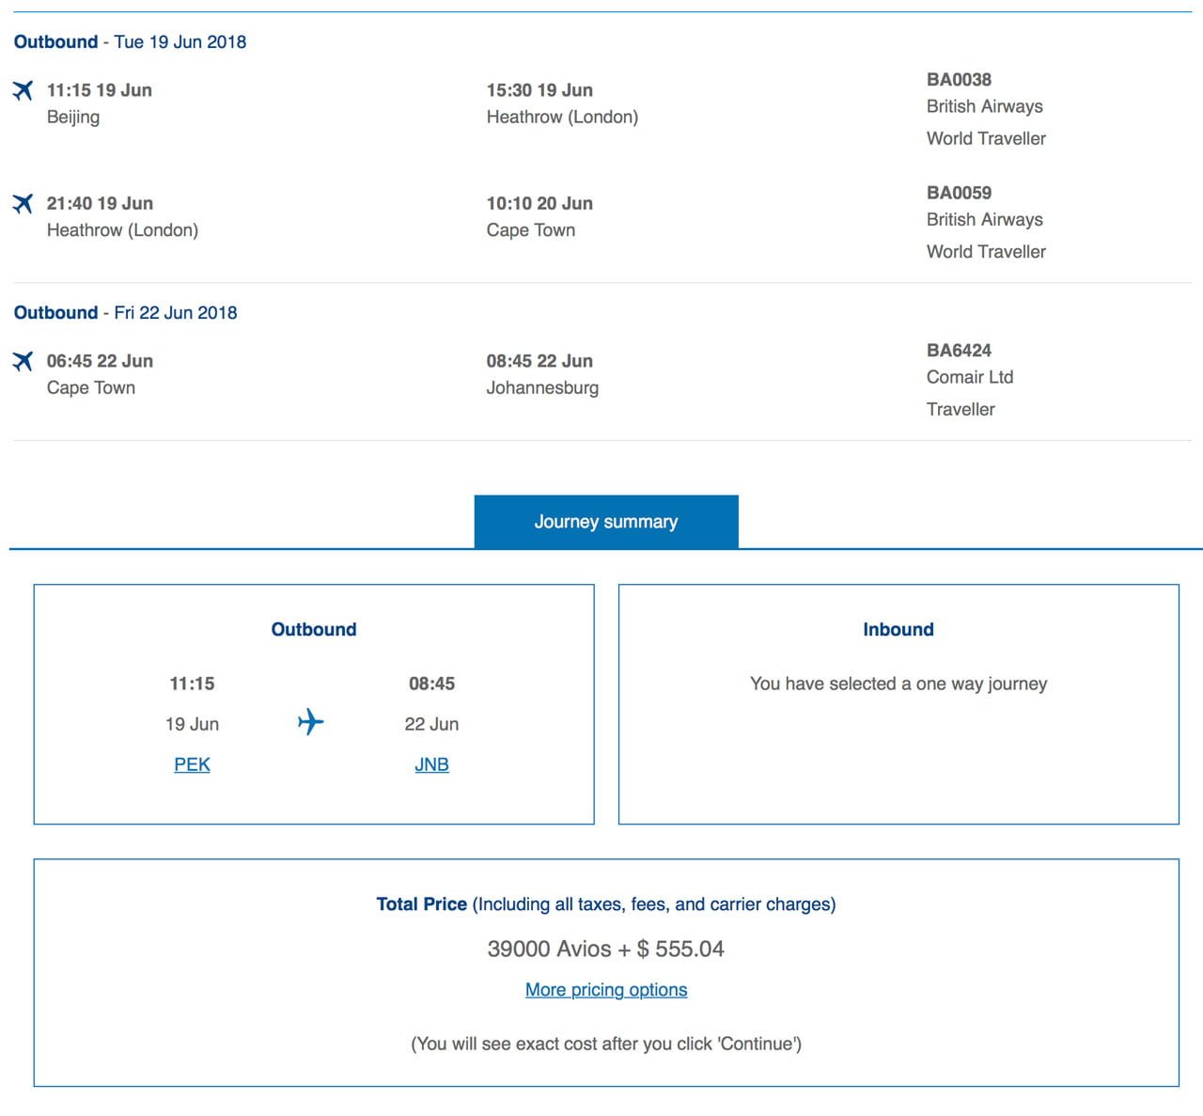Click 'You have selected a one way journey'
The width and height of the screenshot is (1203, 1116).
click(x=898, y=684)
